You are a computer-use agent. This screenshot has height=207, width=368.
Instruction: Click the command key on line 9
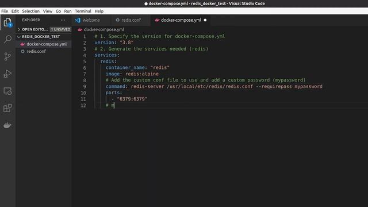click(115, 87)
